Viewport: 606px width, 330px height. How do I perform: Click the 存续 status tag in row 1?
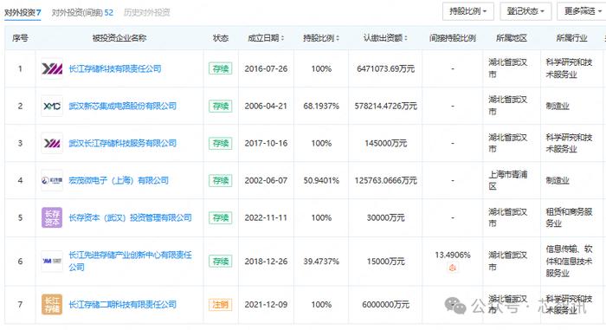220,69
